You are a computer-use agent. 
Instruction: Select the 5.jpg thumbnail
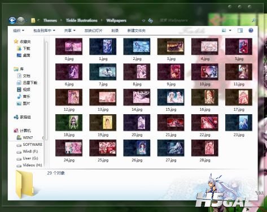239,46
